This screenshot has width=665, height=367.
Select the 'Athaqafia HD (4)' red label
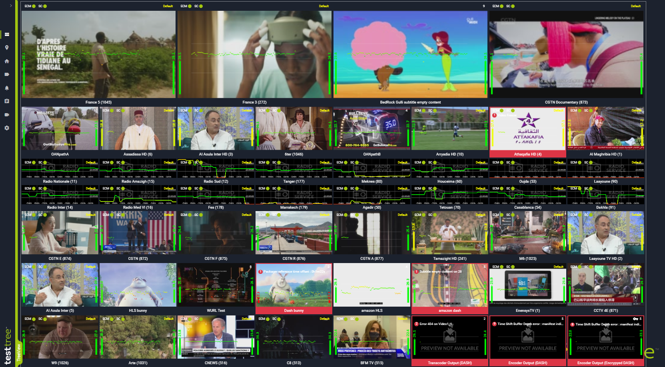pyautogui.click(x=528, y=154)
